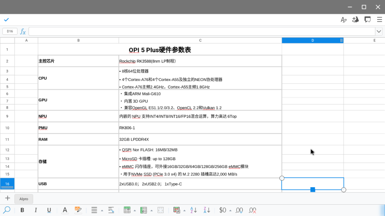The image size is (385, 216).
Task: Open the font color tool
Action: [65, 210]
